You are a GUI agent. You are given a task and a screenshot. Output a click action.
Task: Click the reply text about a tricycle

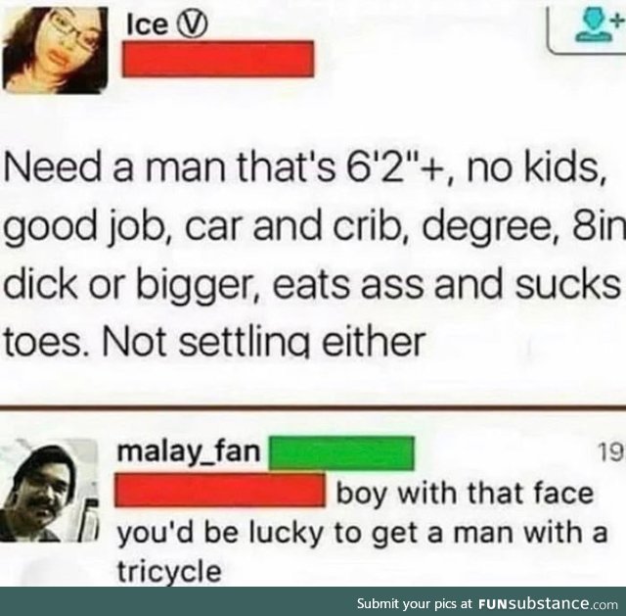[362, 533]
